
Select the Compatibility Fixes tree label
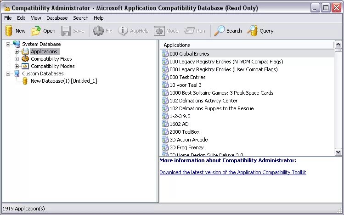click(x=51, y=59)
